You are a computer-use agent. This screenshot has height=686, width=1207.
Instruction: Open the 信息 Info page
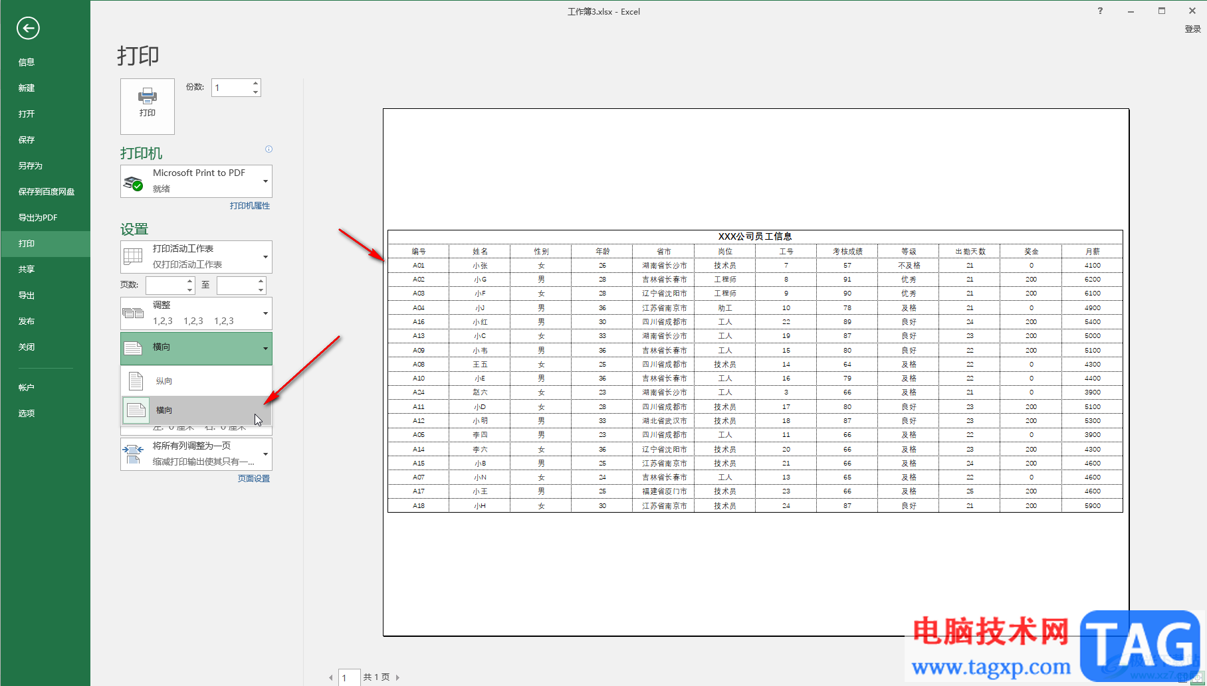coord(45,62)
